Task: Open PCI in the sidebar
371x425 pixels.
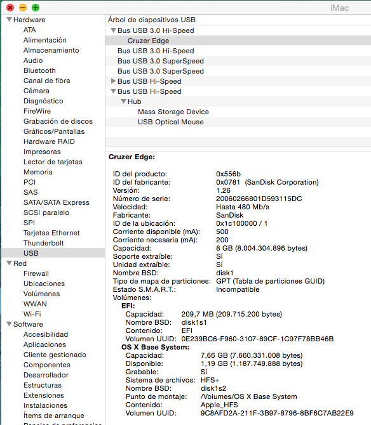Action: (29, 182)
